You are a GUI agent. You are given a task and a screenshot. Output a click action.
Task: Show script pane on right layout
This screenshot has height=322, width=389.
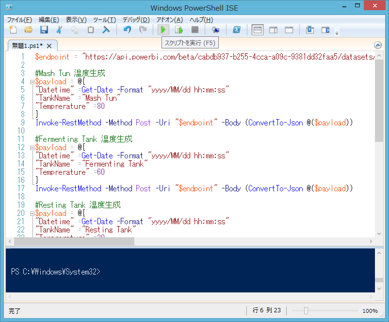click(x=274, y=30)
